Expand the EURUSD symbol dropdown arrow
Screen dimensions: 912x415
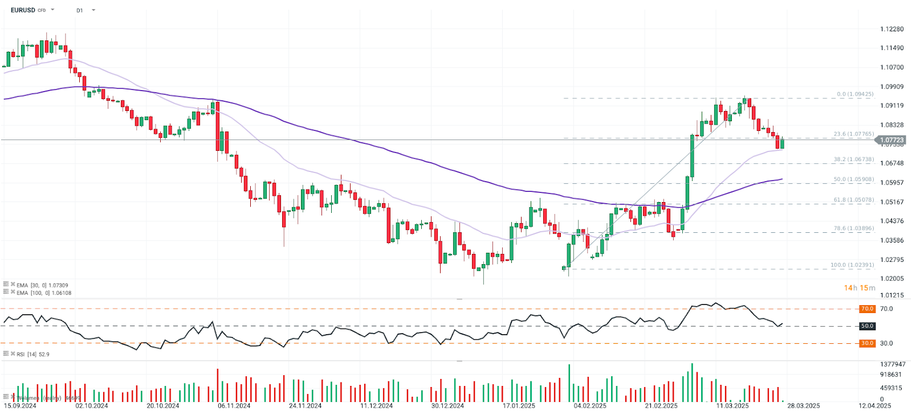pyautogui.click(x=52, y=10)
